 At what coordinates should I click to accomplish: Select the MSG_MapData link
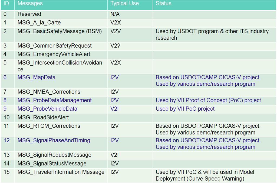coord(37,77)
